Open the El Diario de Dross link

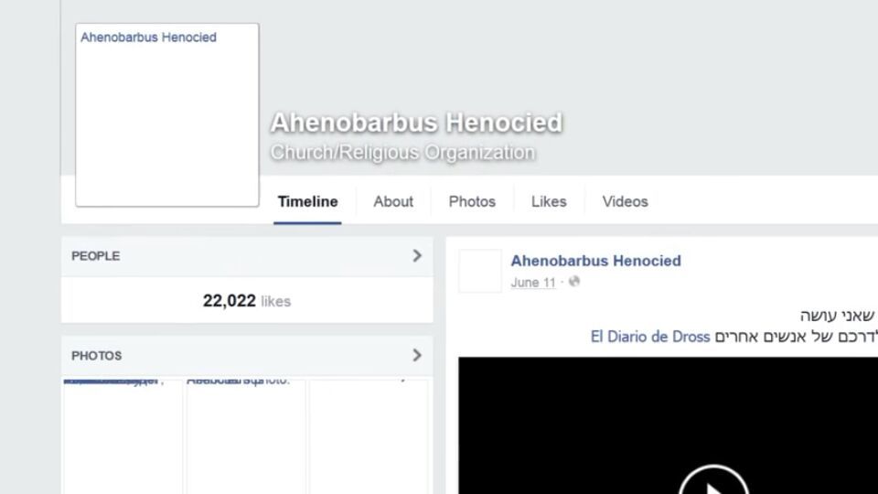[x=650, y=337]
